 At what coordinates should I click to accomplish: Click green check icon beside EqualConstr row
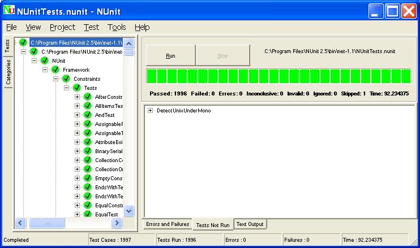pyautogui.click(x=87, y=205)
